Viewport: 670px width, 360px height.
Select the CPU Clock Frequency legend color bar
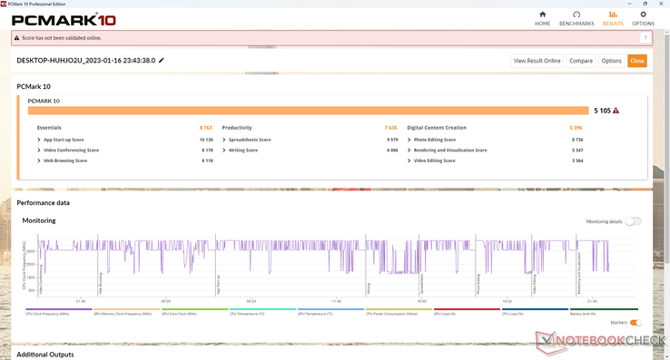(x=58, y=309)
